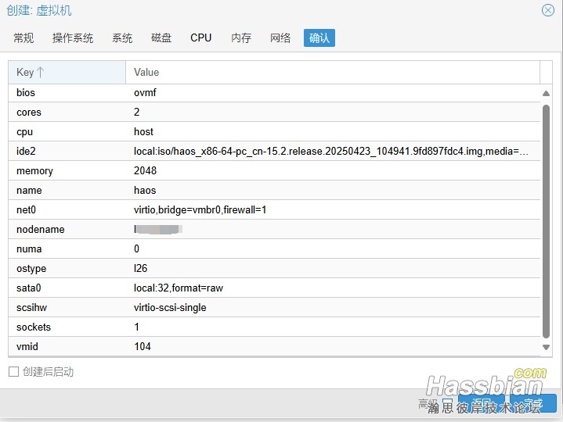Select the bios key cell
Viewport: 563px width, 422px height.
(x=67, y=93)
